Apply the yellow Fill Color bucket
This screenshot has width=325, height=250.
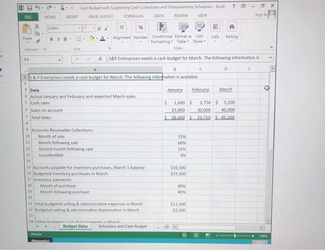91,38
